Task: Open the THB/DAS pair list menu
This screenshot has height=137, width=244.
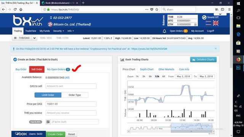Action: click(22, 38)
